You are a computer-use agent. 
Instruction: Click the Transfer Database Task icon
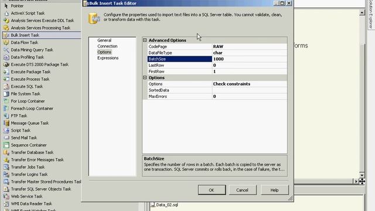point(6,152)
